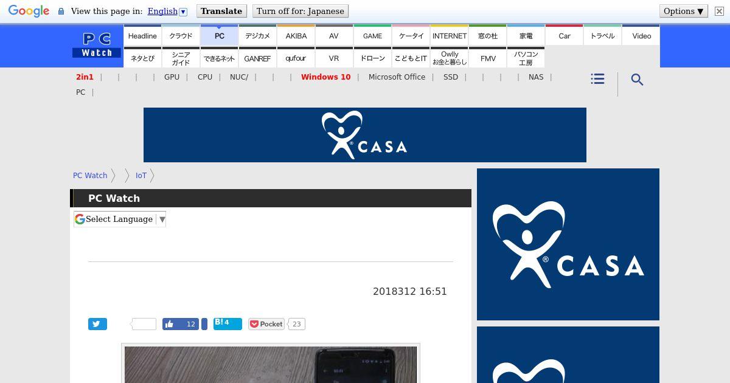
Task: Open the シニアガイド tab
Action: click(x=181, y=58)
